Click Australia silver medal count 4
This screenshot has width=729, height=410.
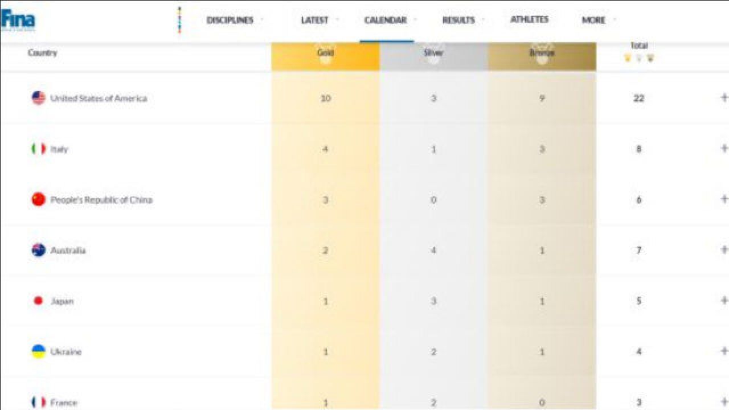[433, 250]
